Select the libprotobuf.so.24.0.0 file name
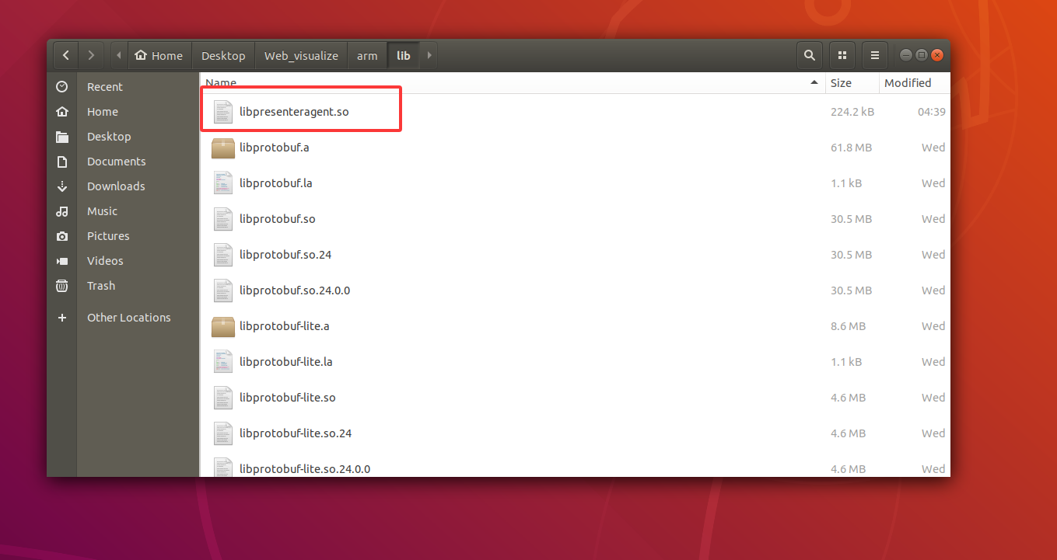Viewport: 1057px width, 560px height. [295, 290]
